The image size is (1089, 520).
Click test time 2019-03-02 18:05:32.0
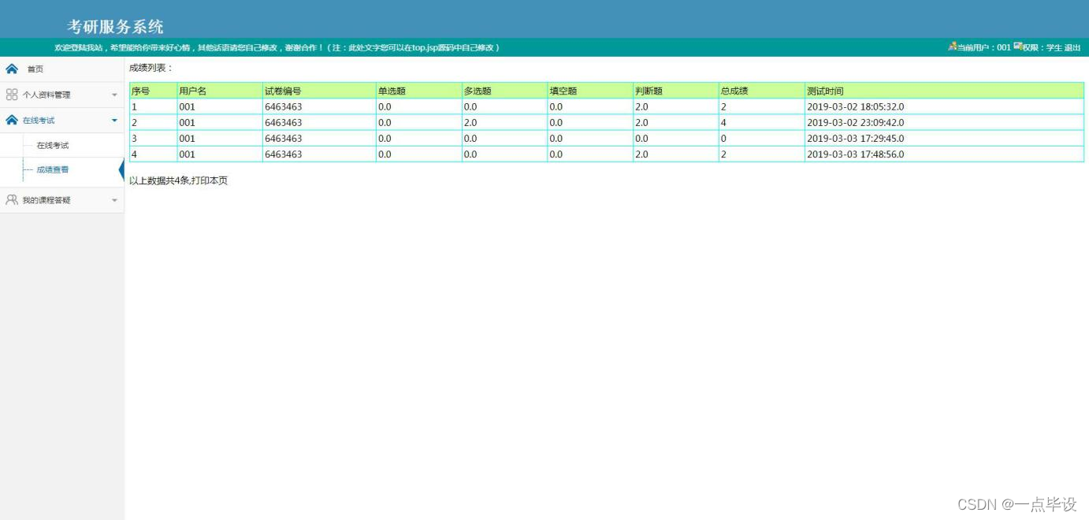(856, 106)
